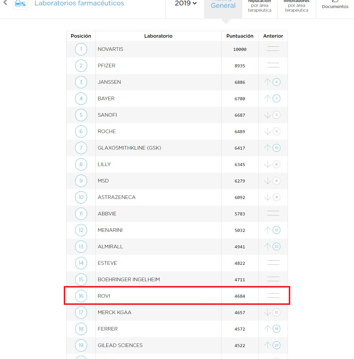Switch to the Ranking General tab
This screenshot has width=354, height=359.
223,6
